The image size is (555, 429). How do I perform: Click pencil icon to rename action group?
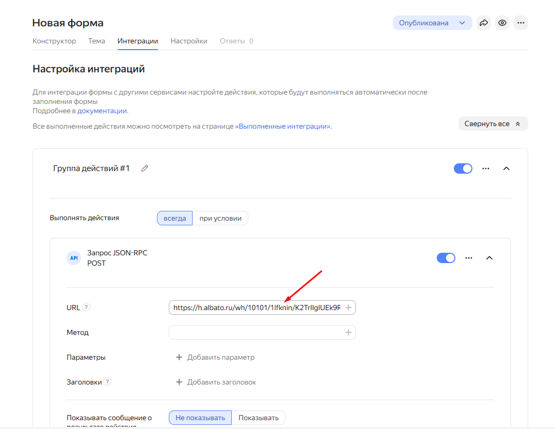coord(145,168)
